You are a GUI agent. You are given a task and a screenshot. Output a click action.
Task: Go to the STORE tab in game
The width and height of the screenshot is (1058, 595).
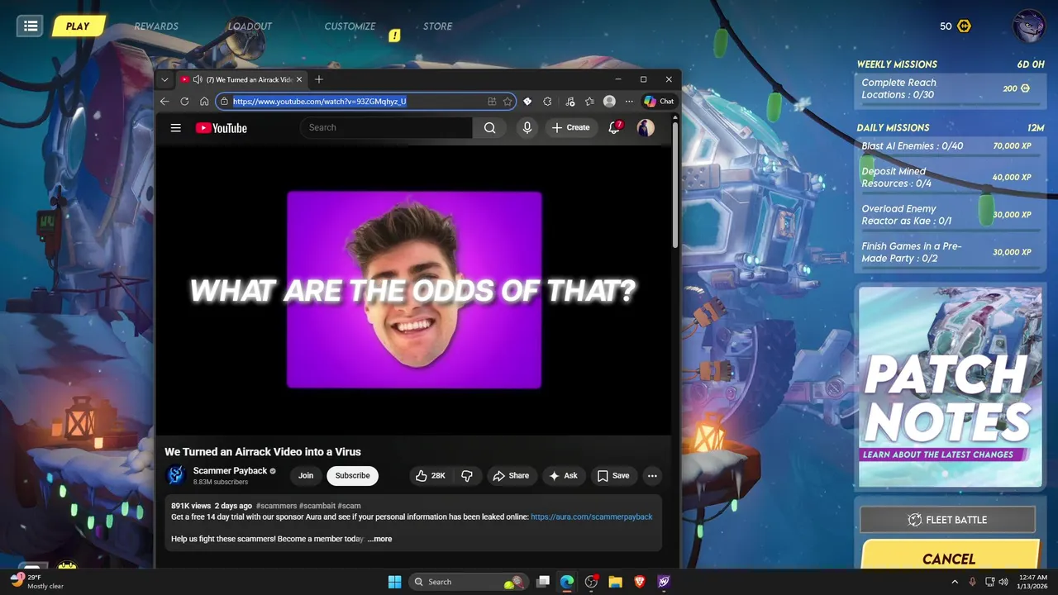click(x=437, y=26)
